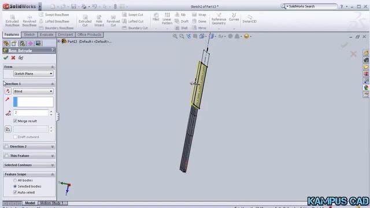Select the Mirror tool
Viewport: 370px width, 208px height.
(199, 28)
